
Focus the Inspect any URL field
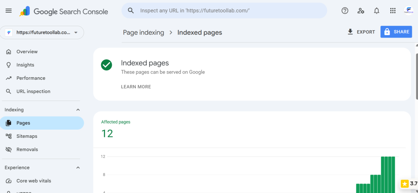pyautogui.click(x=224, y=11)
